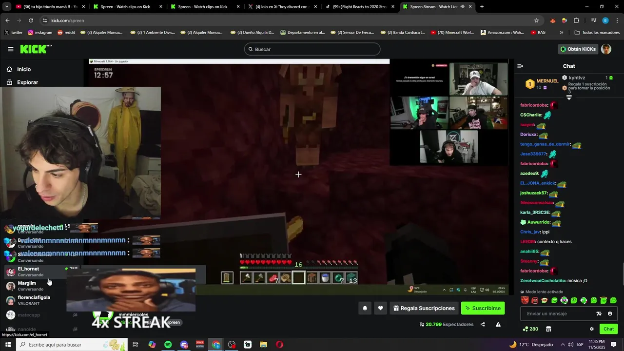This screenshot has width=624, height=351.
Task: Mute audio on Spreen Stream tab
Action: click(462, 7)
